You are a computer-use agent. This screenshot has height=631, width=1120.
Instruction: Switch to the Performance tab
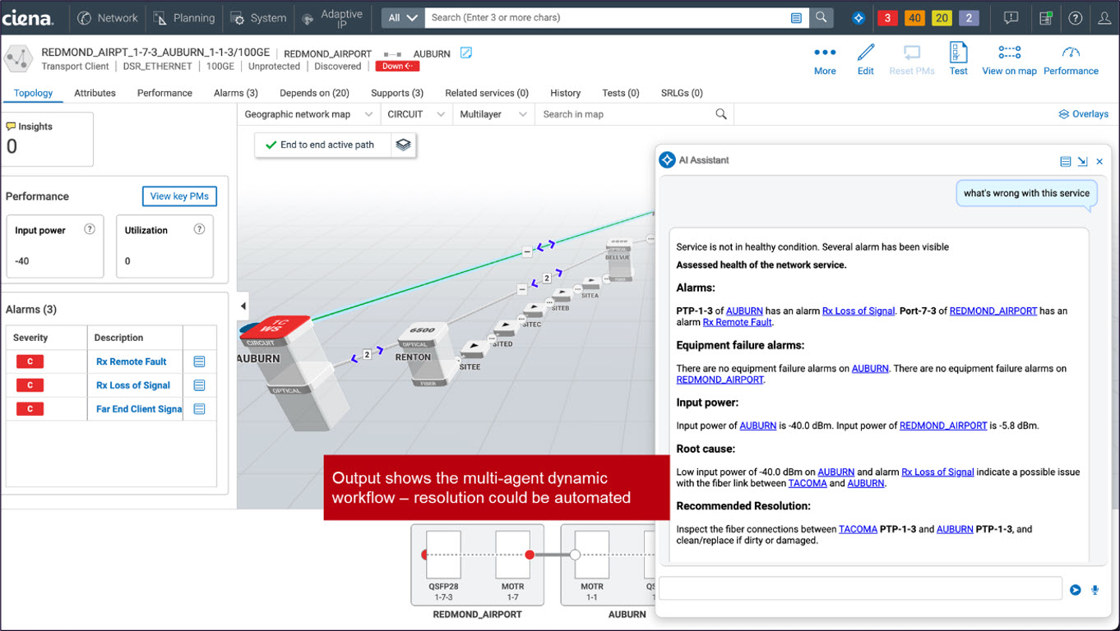click(x=164, y=93)
